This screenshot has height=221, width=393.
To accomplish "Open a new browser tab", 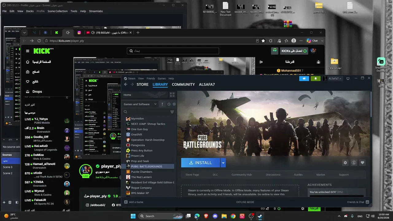I will click(138, 33).
